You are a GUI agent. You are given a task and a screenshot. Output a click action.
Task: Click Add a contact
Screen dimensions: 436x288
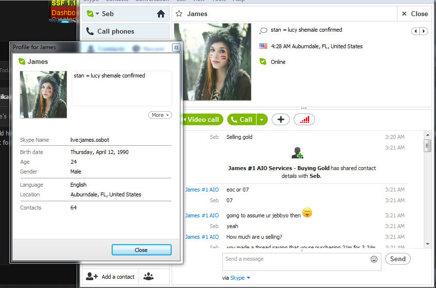tap(110, 277)
